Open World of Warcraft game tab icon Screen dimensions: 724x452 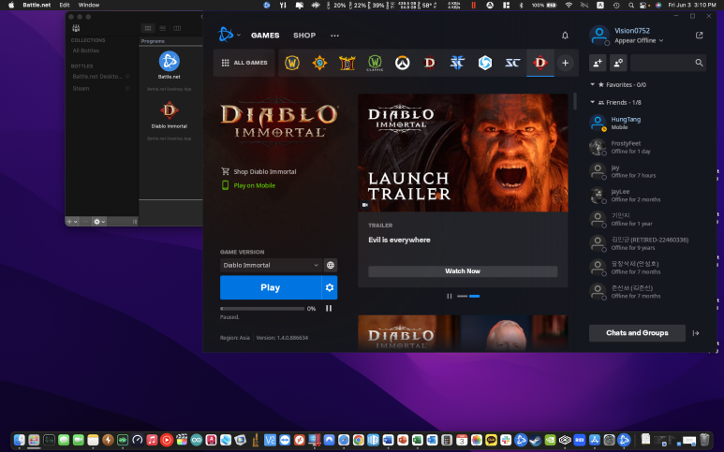pos(292,63)
